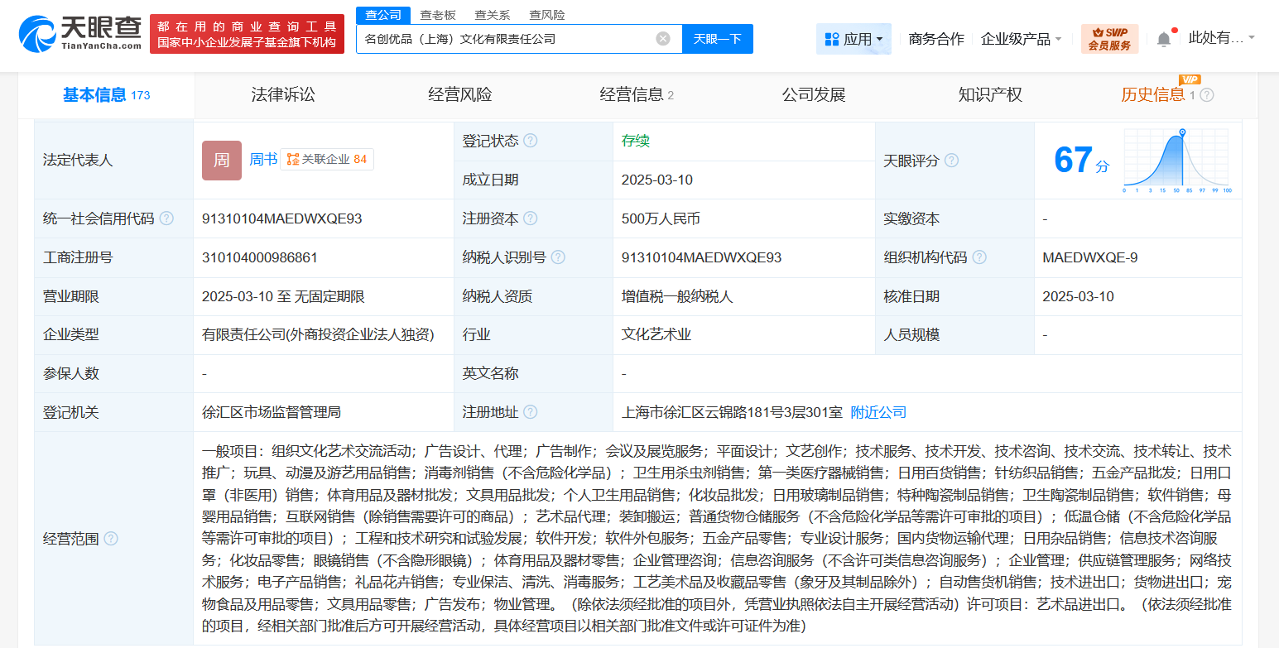Clear the search box with the × icon
1279x648 pixels.
click(x=661, y=38)
